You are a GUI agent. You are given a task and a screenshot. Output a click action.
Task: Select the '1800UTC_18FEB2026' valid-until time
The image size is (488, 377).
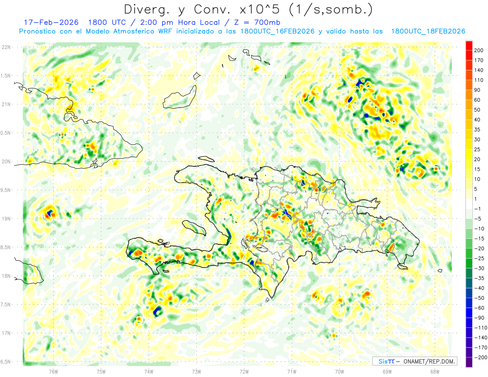pyautogui.click(x=428, y=32)
